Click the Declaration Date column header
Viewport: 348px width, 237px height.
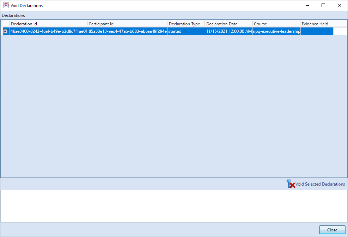[x=228, y=24]
